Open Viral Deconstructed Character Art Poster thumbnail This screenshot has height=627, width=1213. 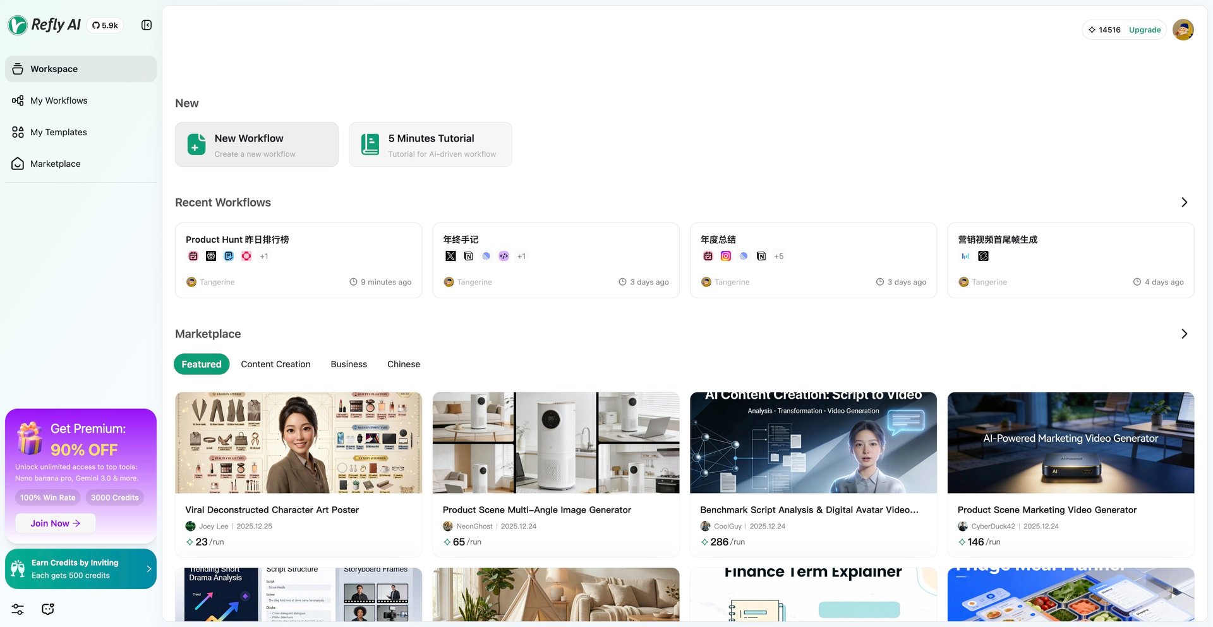point(298,442)
